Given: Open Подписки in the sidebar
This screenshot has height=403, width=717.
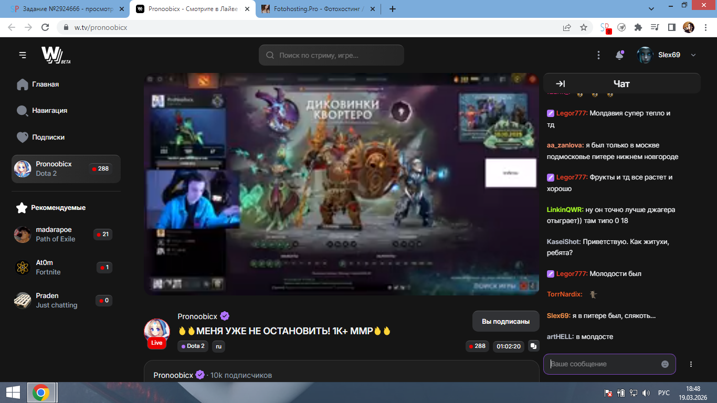Looking at the screenshot, I should (41, 137).
